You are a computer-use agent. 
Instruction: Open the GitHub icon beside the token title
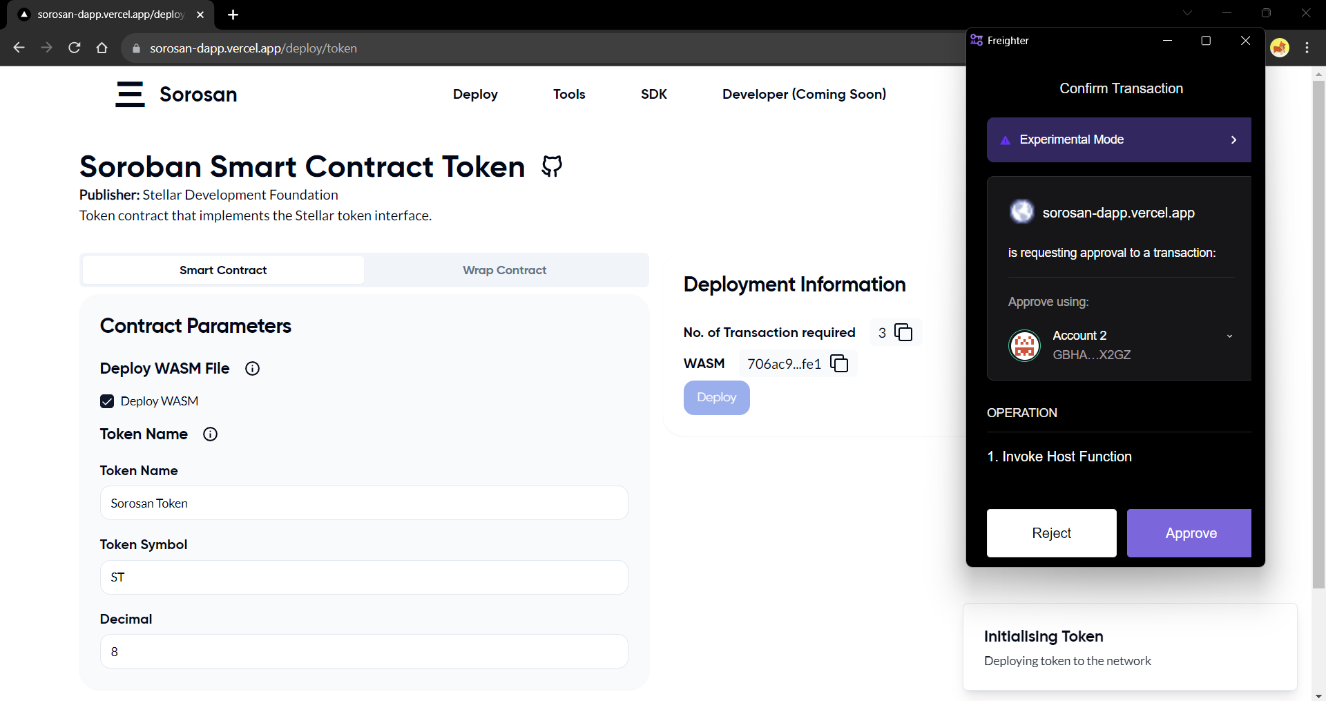(x=552, y=166)
